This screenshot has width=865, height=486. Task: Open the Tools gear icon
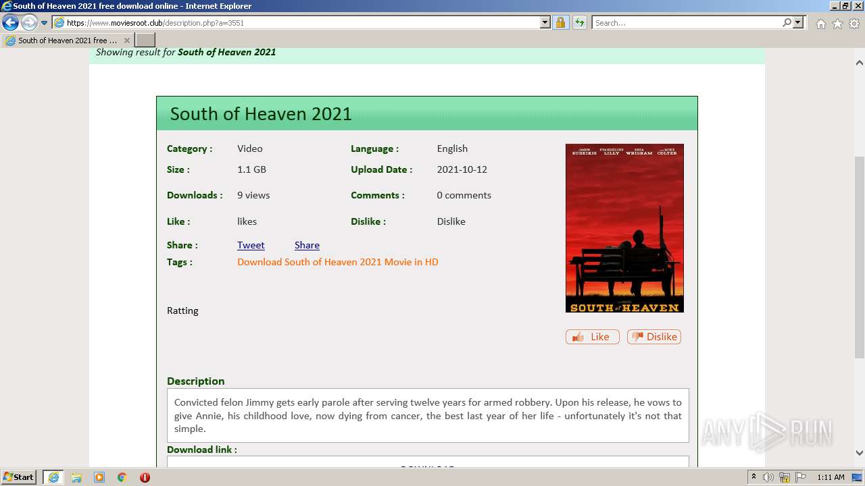click(854, 24)
